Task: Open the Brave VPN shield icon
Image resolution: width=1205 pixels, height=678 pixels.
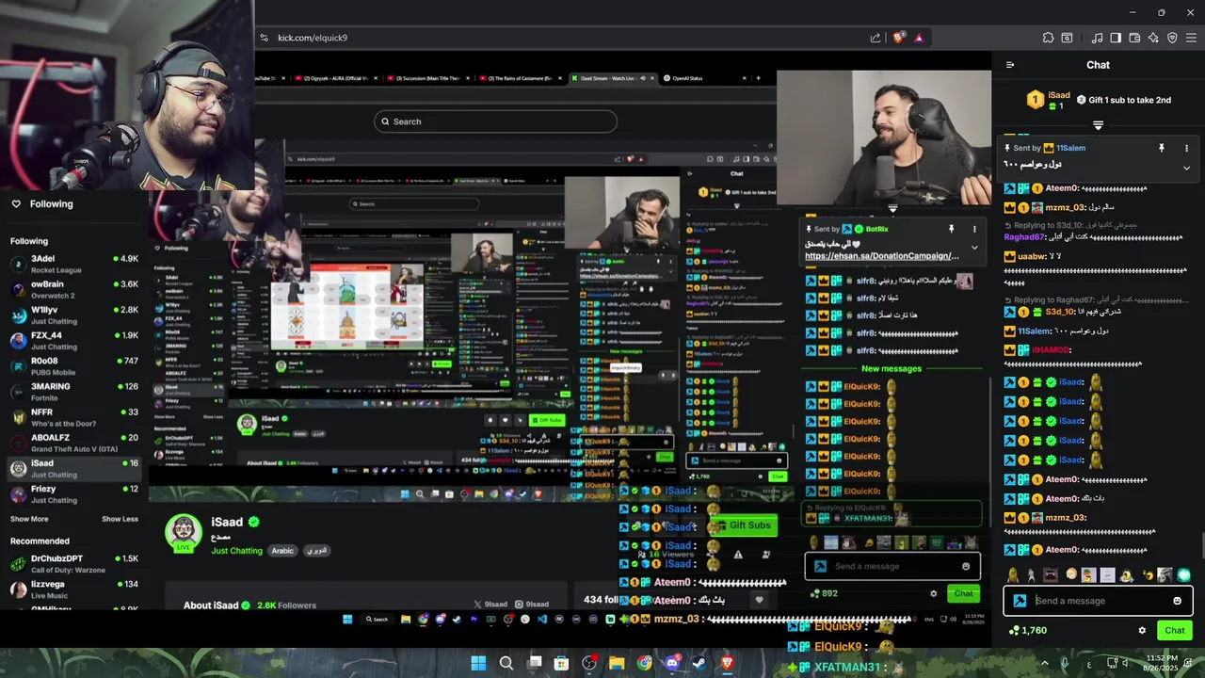Action: pos(1172,38)
